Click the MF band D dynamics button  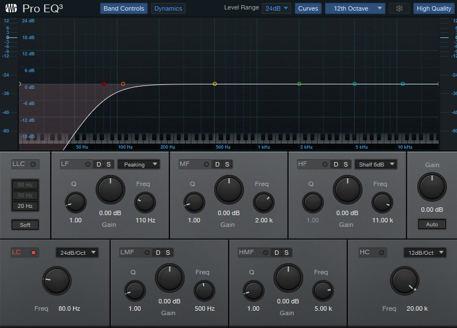pyautogui.click(x=218, y=164)
